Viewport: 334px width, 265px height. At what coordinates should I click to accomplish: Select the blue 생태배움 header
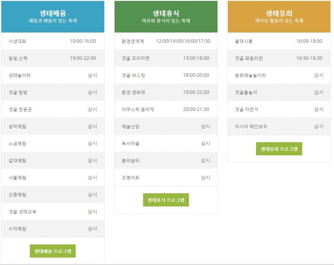tap(53, 17)
